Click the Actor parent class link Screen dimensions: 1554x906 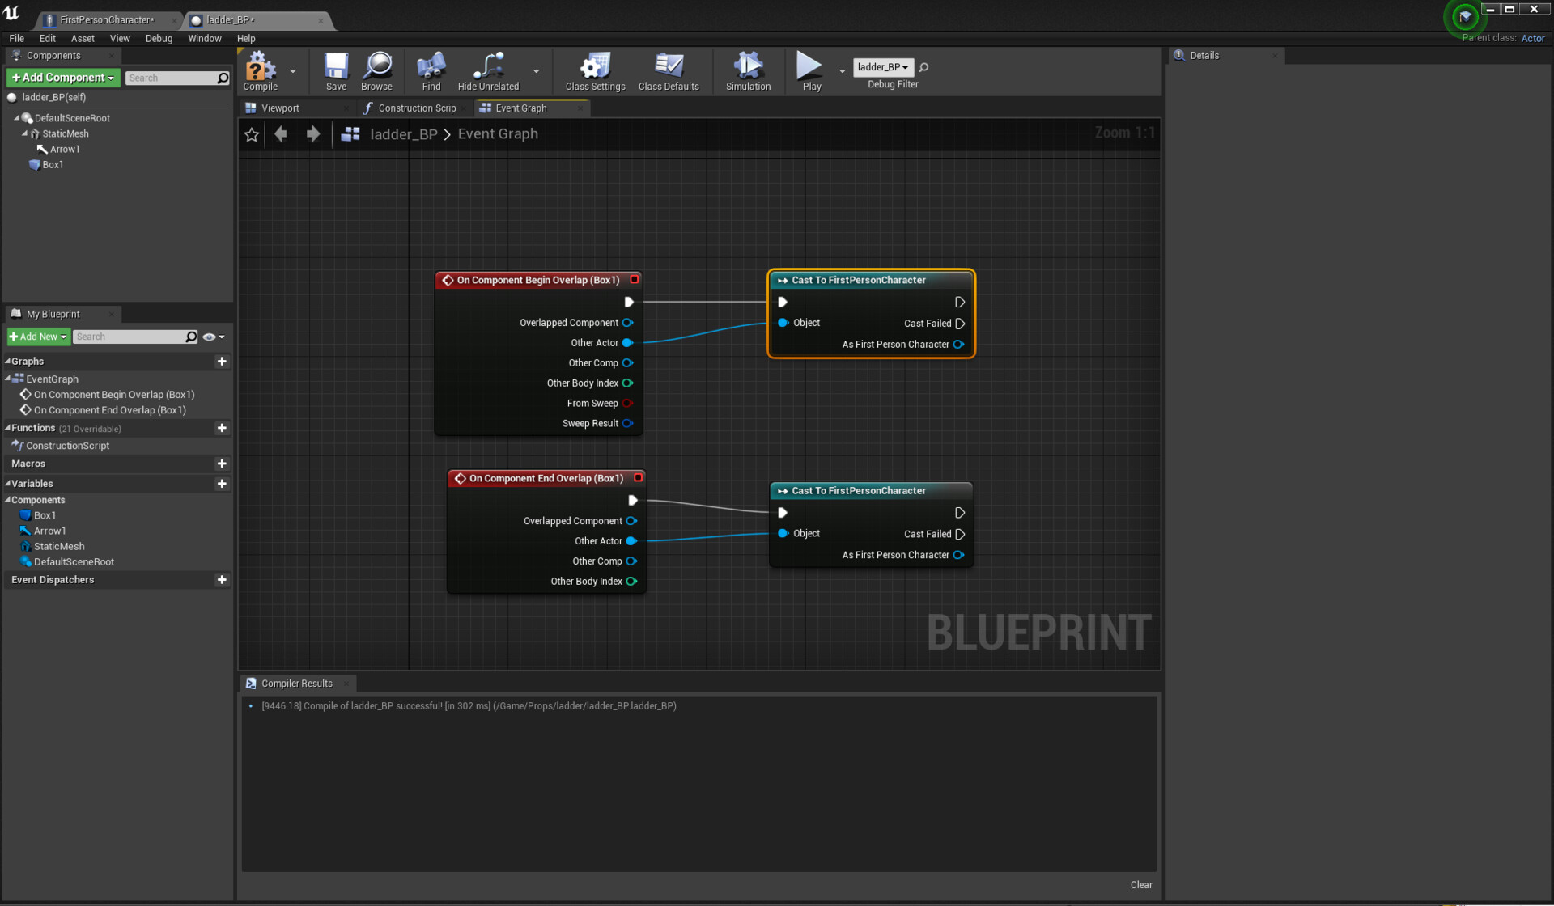pyautogui.click(x=1532, y=38)
